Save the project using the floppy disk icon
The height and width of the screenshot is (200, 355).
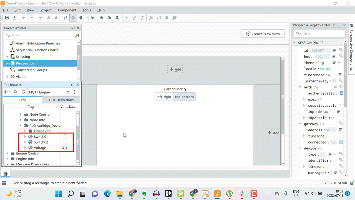pos(7,18)
